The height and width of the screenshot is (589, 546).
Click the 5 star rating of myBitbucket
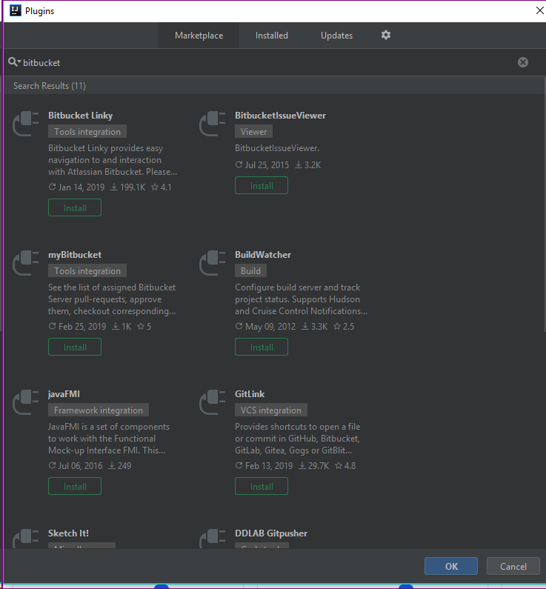point(144,327)
